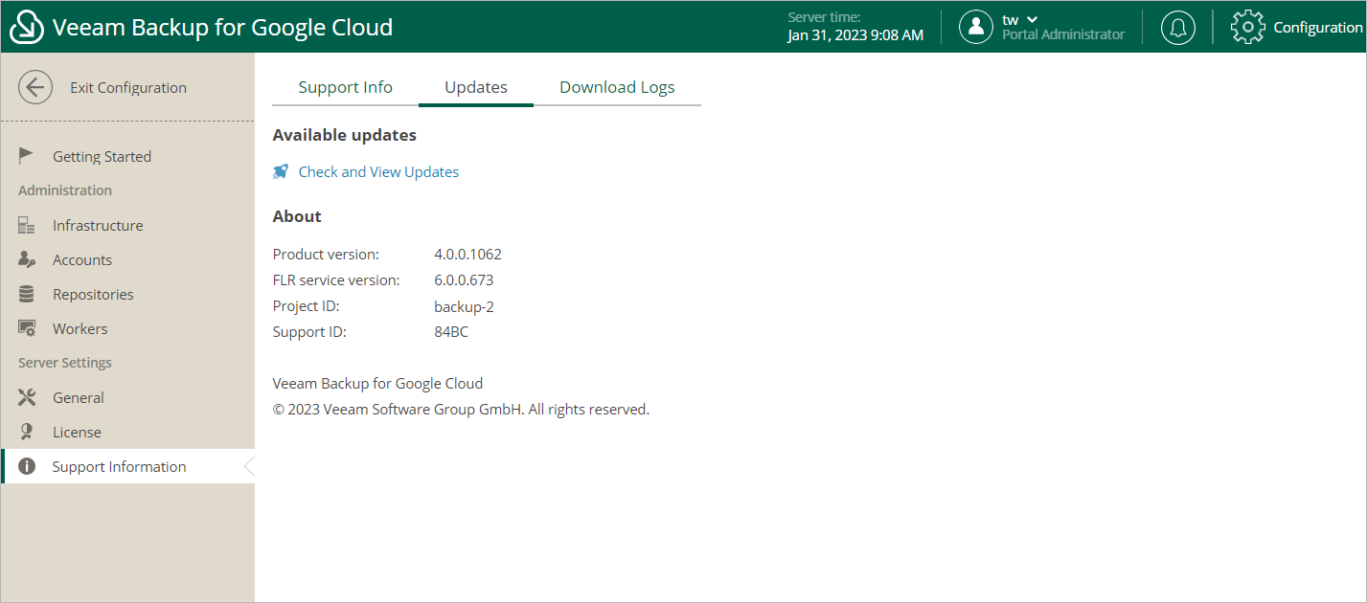Image resolution: width=1367 pixels, height=603 pixels.
Task: Click the portal user avatar icon
Action: 975,27
